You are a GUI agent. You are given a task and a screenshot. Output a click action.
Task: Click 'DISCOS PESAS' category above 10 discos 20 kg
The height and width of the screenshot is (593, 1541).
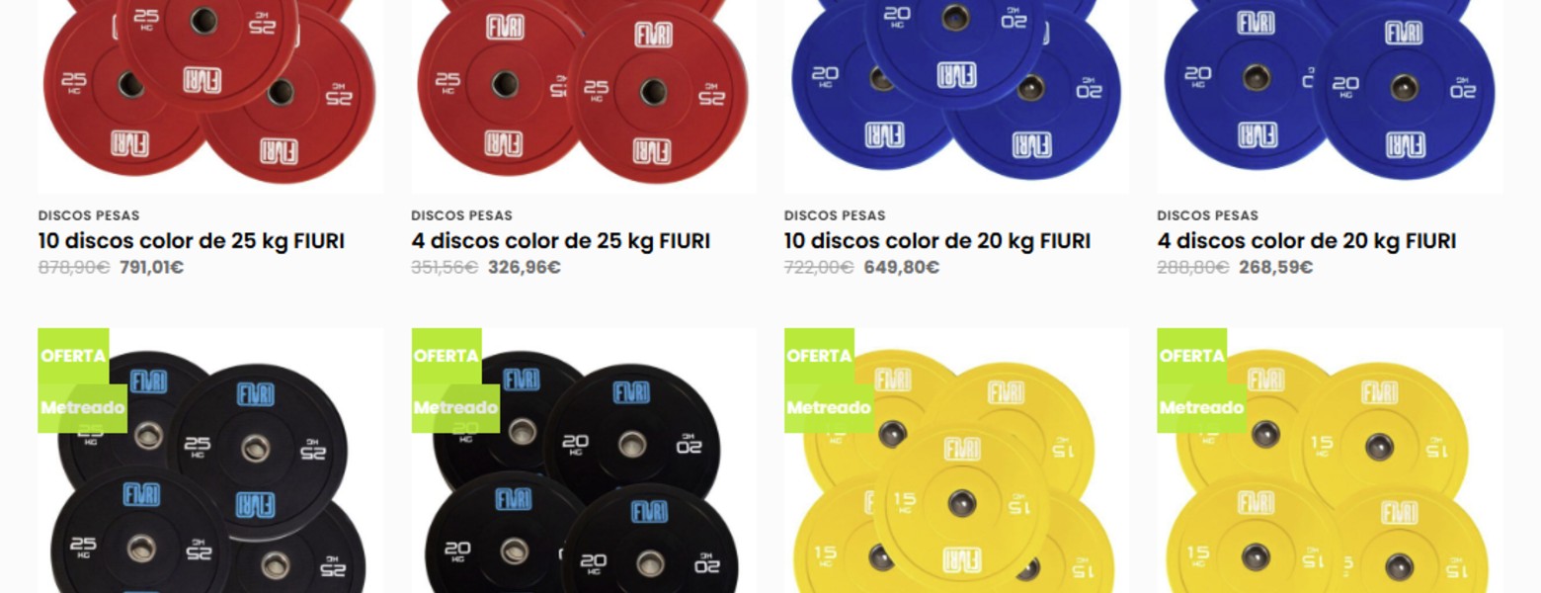pyautogui.click(x=835, y=215)
